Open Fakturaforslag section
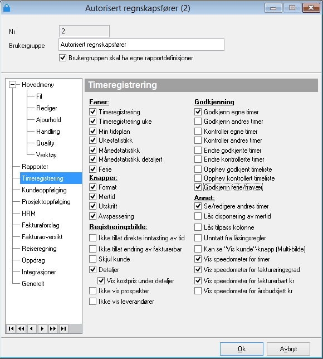Screen dimensions: 323x359 pos(41,225)
